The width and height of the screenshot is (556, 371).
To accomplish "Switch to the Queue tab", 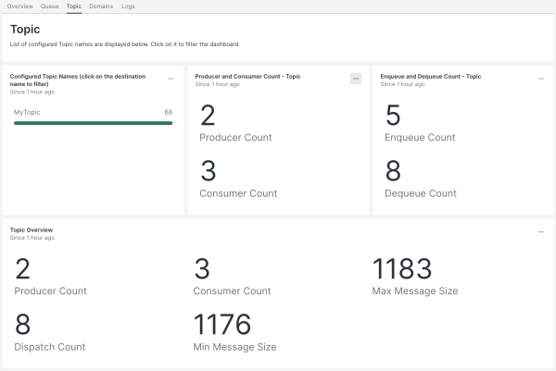I will 50,6.
